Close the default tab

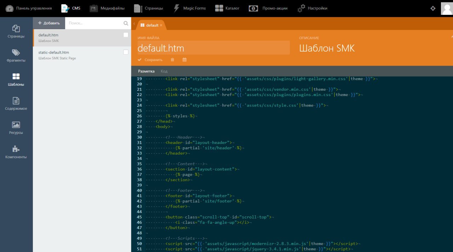(161, 25)
